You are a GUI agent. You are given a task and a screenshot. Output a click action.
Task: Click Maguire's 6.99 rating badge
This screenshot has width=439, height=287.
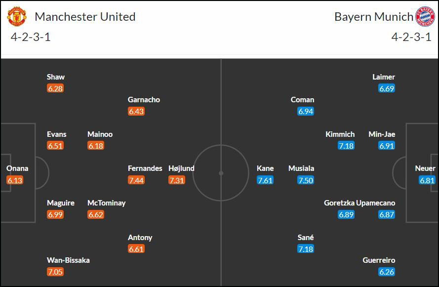click(55, 214)
